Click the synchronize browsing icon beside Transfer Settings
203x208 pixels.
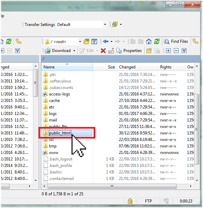click(115, 24)
